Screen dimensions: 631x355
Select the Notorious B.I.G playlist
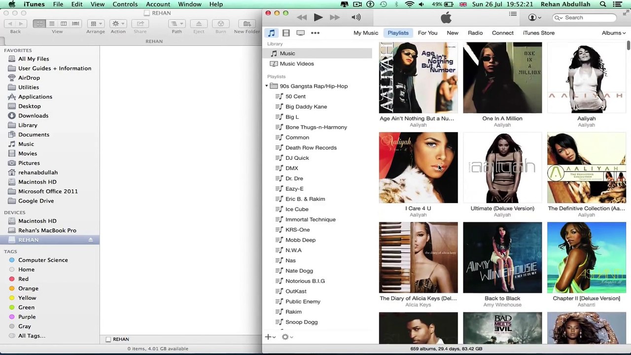coord(305,281)
